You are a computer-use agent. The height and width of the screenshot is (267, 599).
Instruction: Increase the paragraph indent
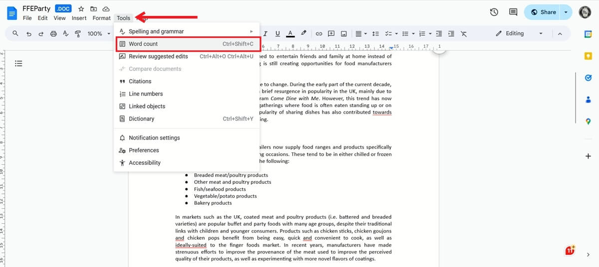click(451, 33)
